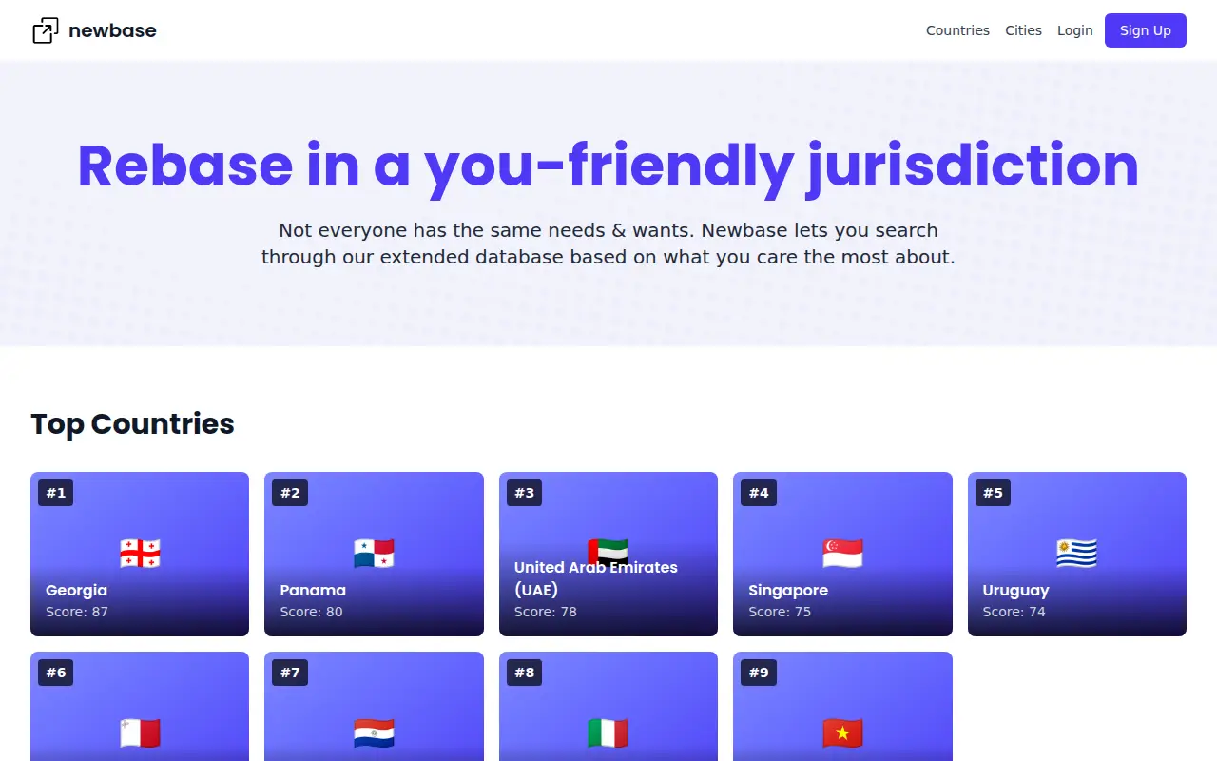Select the Paraguay flag in card #7
1217x761 pixels.
pyautogui.click(x=374, y=733)
